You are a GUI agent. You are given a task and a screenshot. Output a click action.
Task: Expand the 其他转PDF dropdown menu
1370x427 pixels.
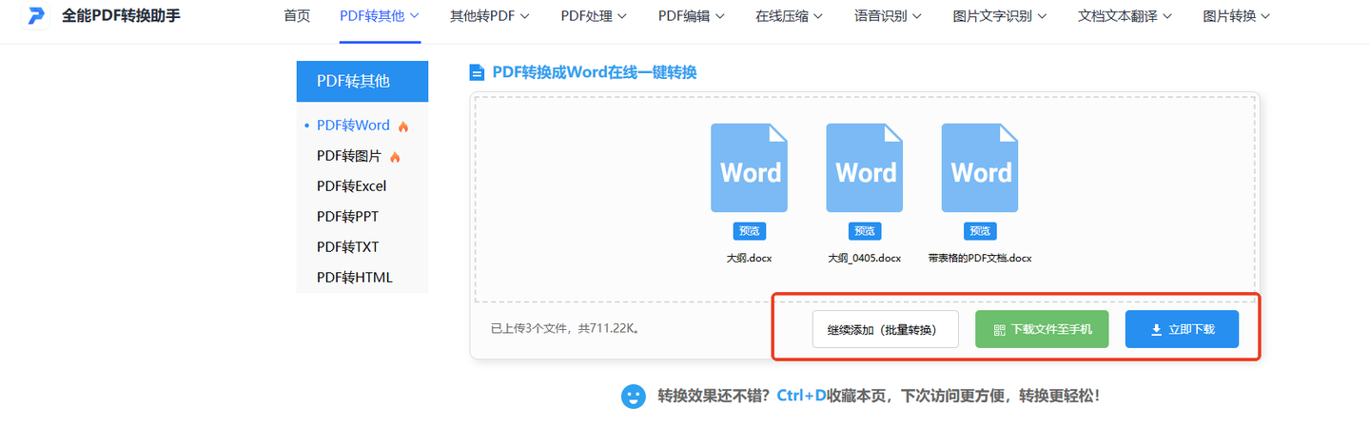(x=490, y=16)
